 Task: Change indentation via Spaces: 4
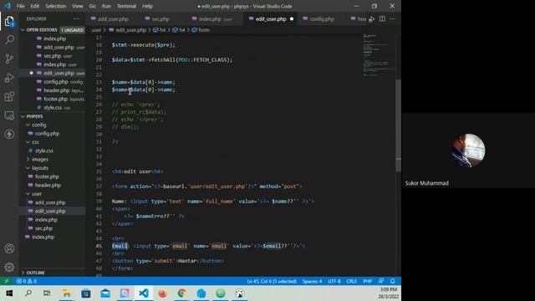coord(312,282)
